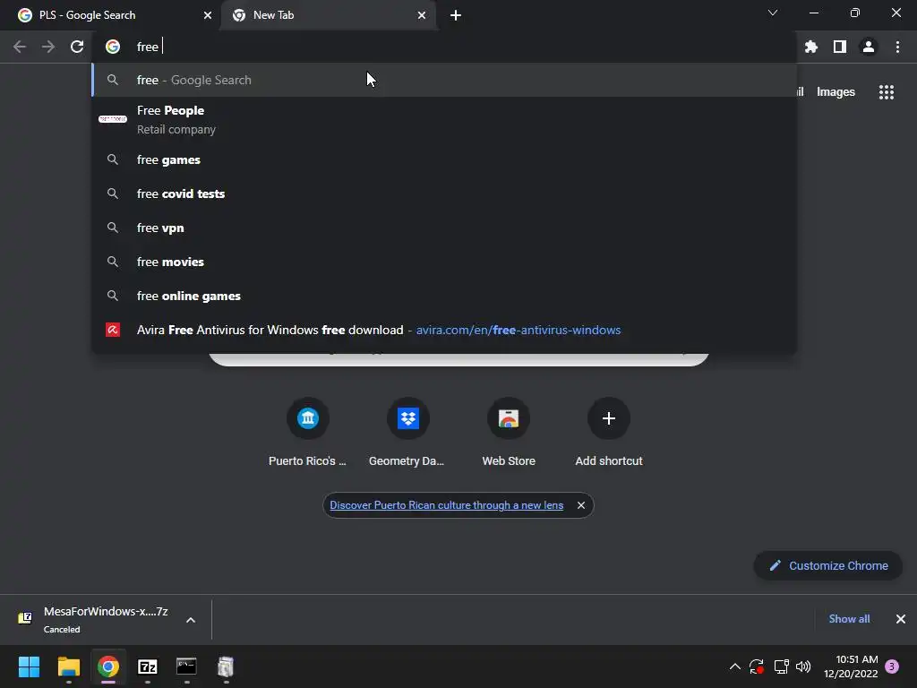917x688 pixels.
Task: Open the Puerto Rico's shortcut tile
Action: pyautogui.click(x=308, y=433)
